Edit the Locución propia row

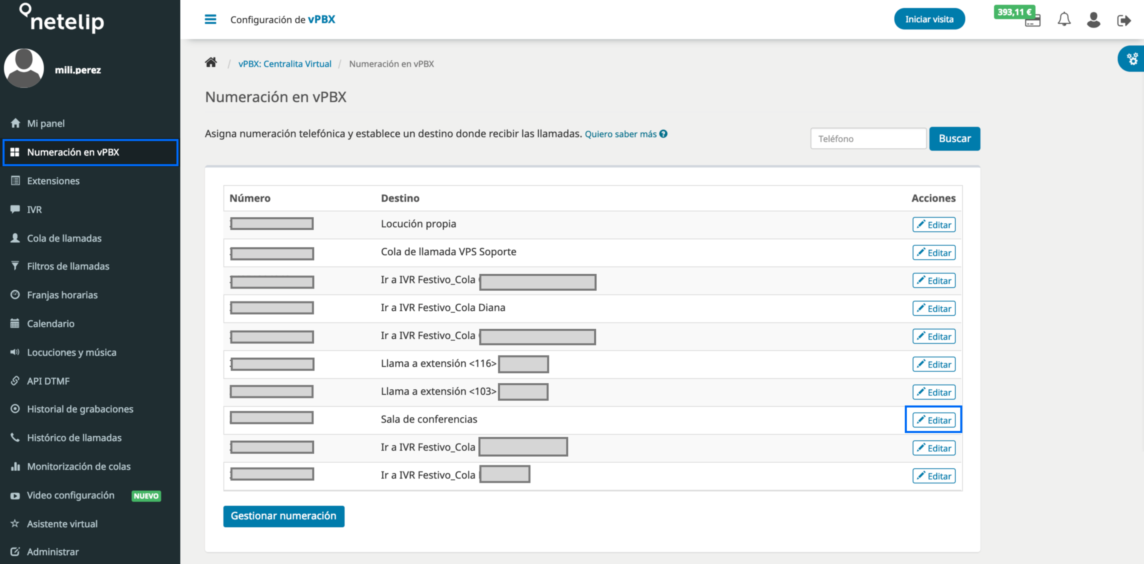click(933, 225)
